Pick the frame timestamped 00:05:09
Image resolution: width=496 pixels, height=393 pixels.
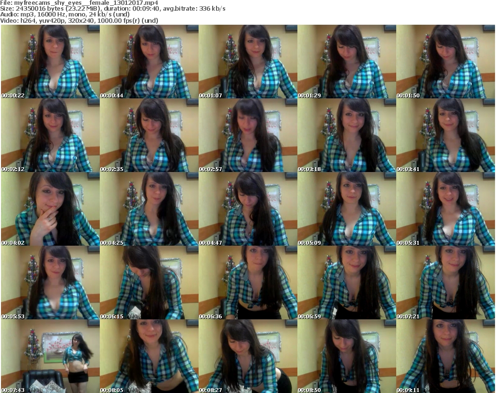[x=347, y=209]
